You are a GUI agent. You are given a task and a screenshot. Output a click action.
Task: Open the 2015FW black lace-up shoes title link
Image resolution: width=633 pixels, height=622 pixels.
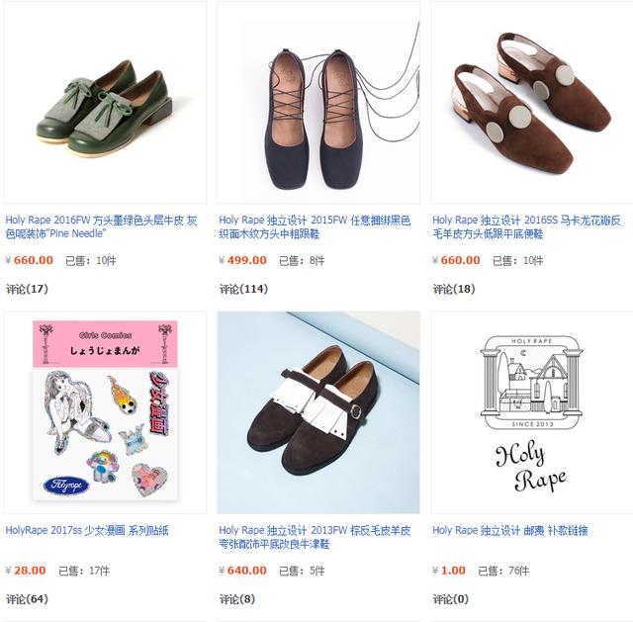[315, 226]
